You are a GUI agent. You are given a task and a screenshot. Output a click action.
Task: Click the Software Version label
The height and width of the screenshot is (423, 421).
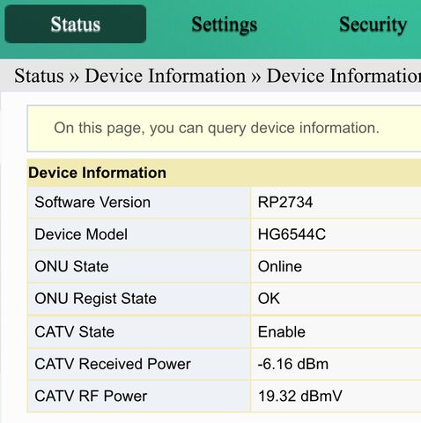coord(92,203)
